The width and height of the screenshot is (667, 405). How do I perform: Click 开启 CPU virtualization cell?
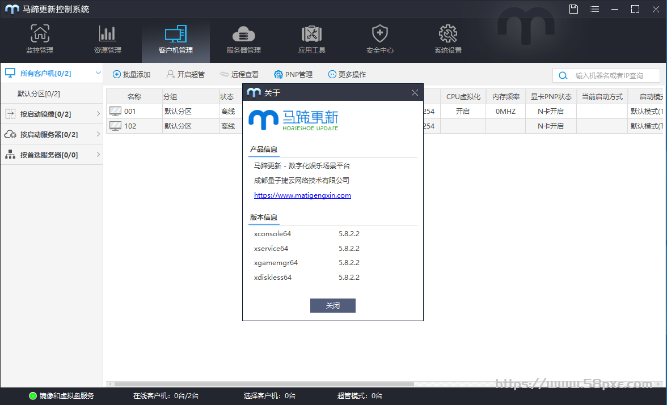tap(463, 112)
